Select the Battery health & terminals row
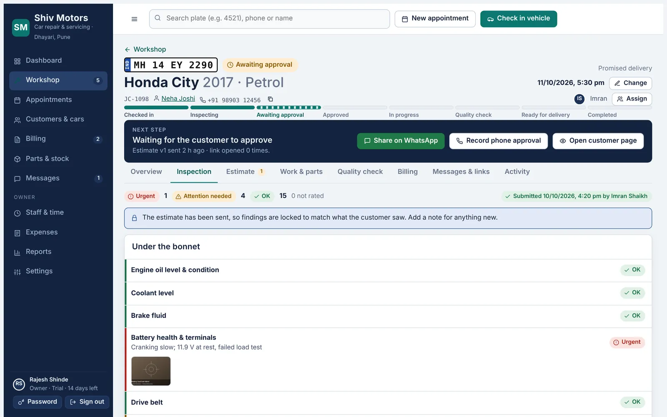The height and width of the screenshot is (417, 667). click(x=388, y=359)
